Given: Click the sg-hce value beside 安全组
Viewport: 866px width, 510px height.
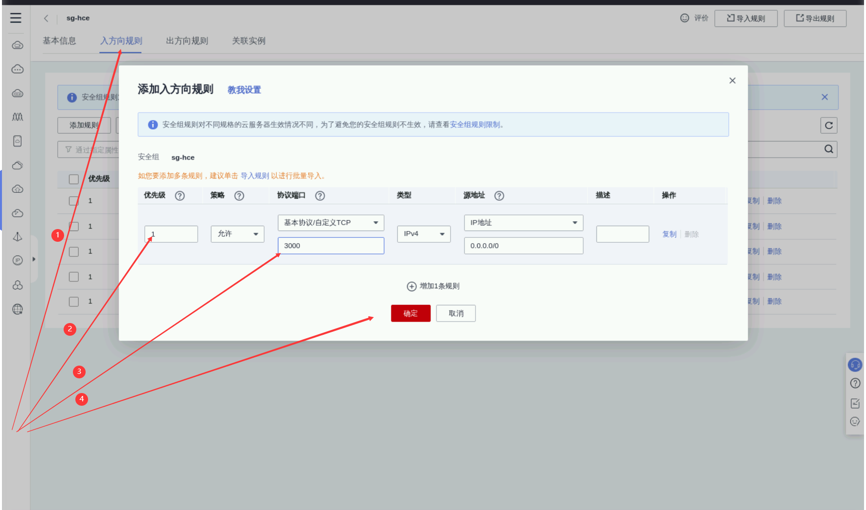Looking at the screenshot, I should [x=183, y=158].
